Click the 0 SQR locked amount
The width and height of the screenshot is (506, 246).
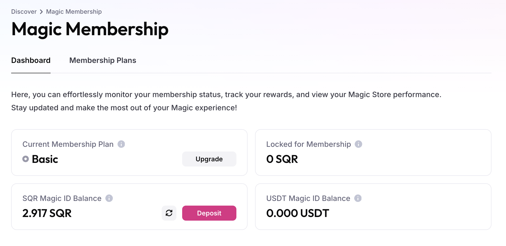click(282, 159)
